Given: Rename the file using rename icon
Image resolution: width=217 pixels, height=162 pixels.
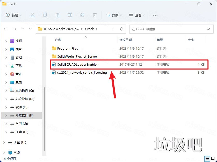Looking at the screenshot, I should [70, 15].
